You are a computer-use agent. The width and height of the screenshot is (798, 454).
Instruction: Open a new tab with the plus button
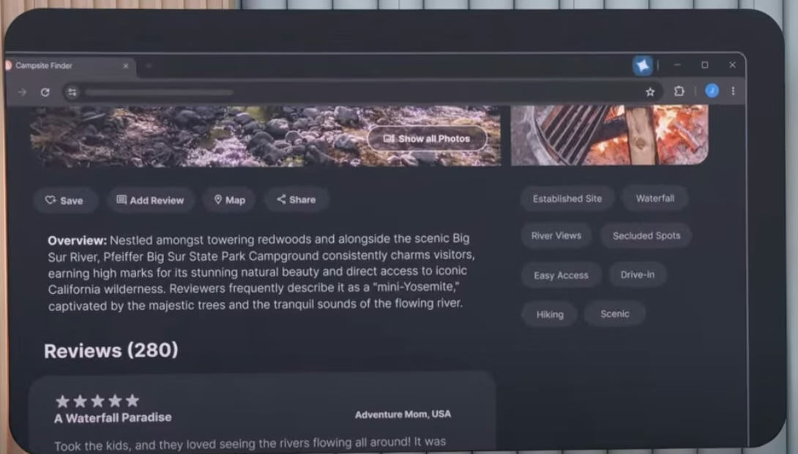(x=149, y=66)
